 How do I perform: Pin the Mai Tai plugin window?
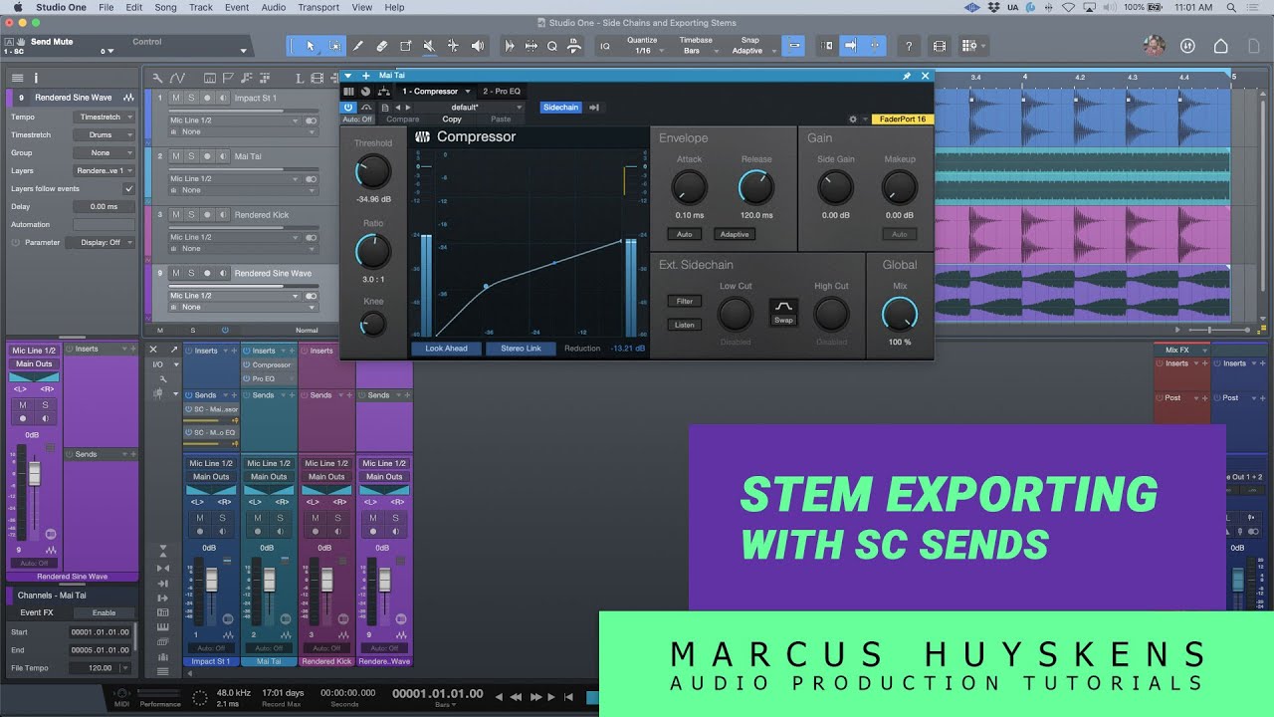point(907,76)
